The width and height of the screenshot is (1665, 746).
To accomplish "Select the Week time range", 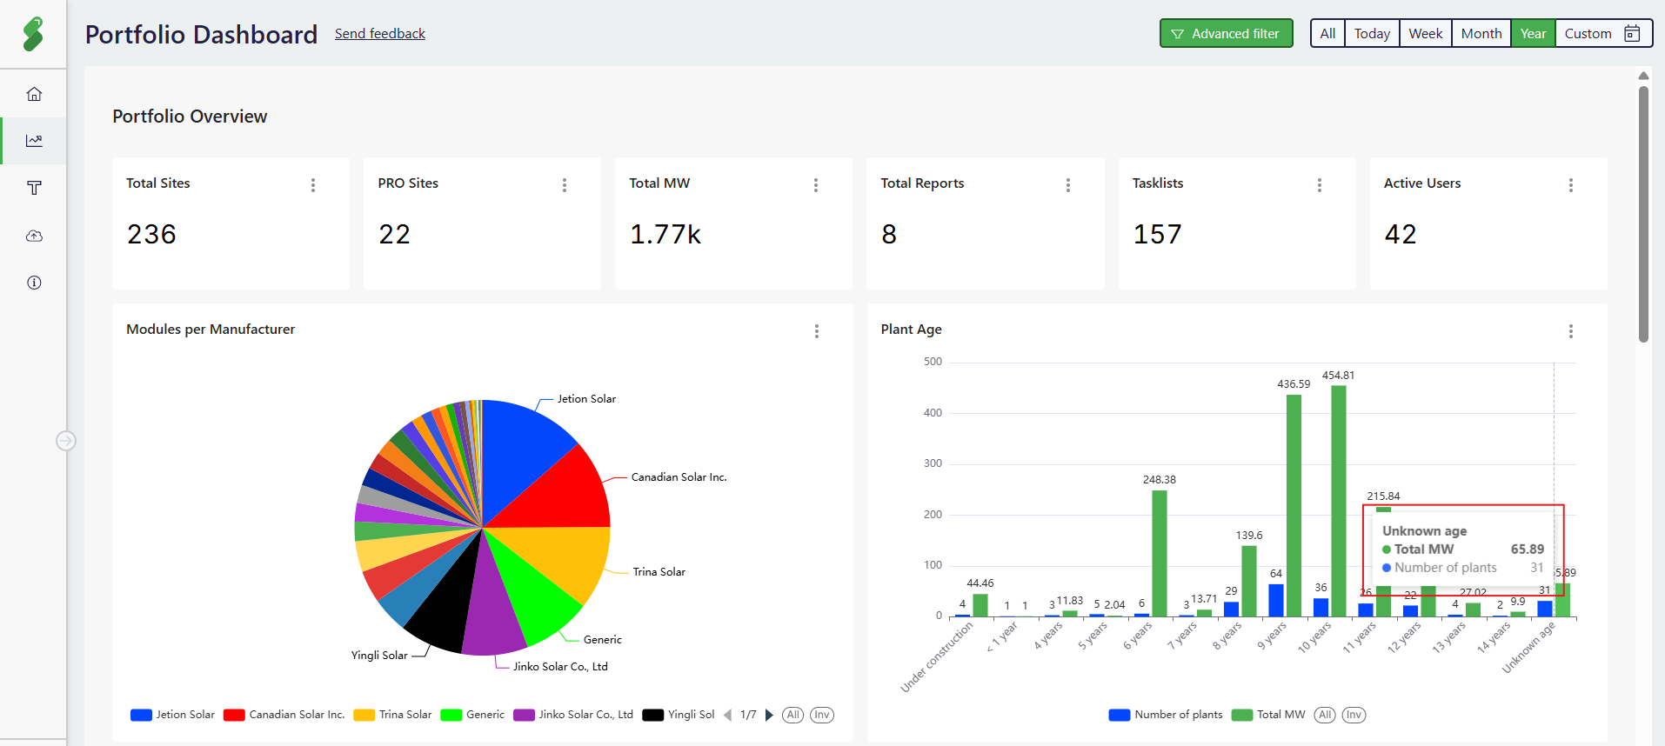I will pyautogui.click(x=1426, y=34).
